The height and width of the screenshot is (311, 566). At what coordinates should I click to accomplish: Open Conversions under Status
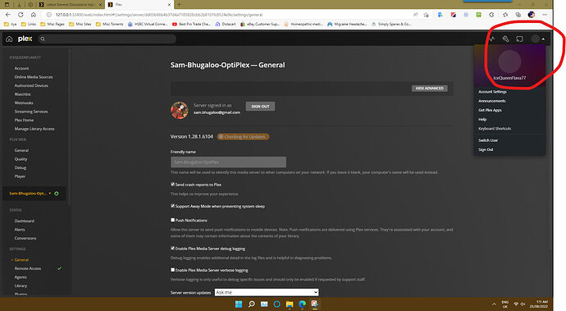point(25,238)
